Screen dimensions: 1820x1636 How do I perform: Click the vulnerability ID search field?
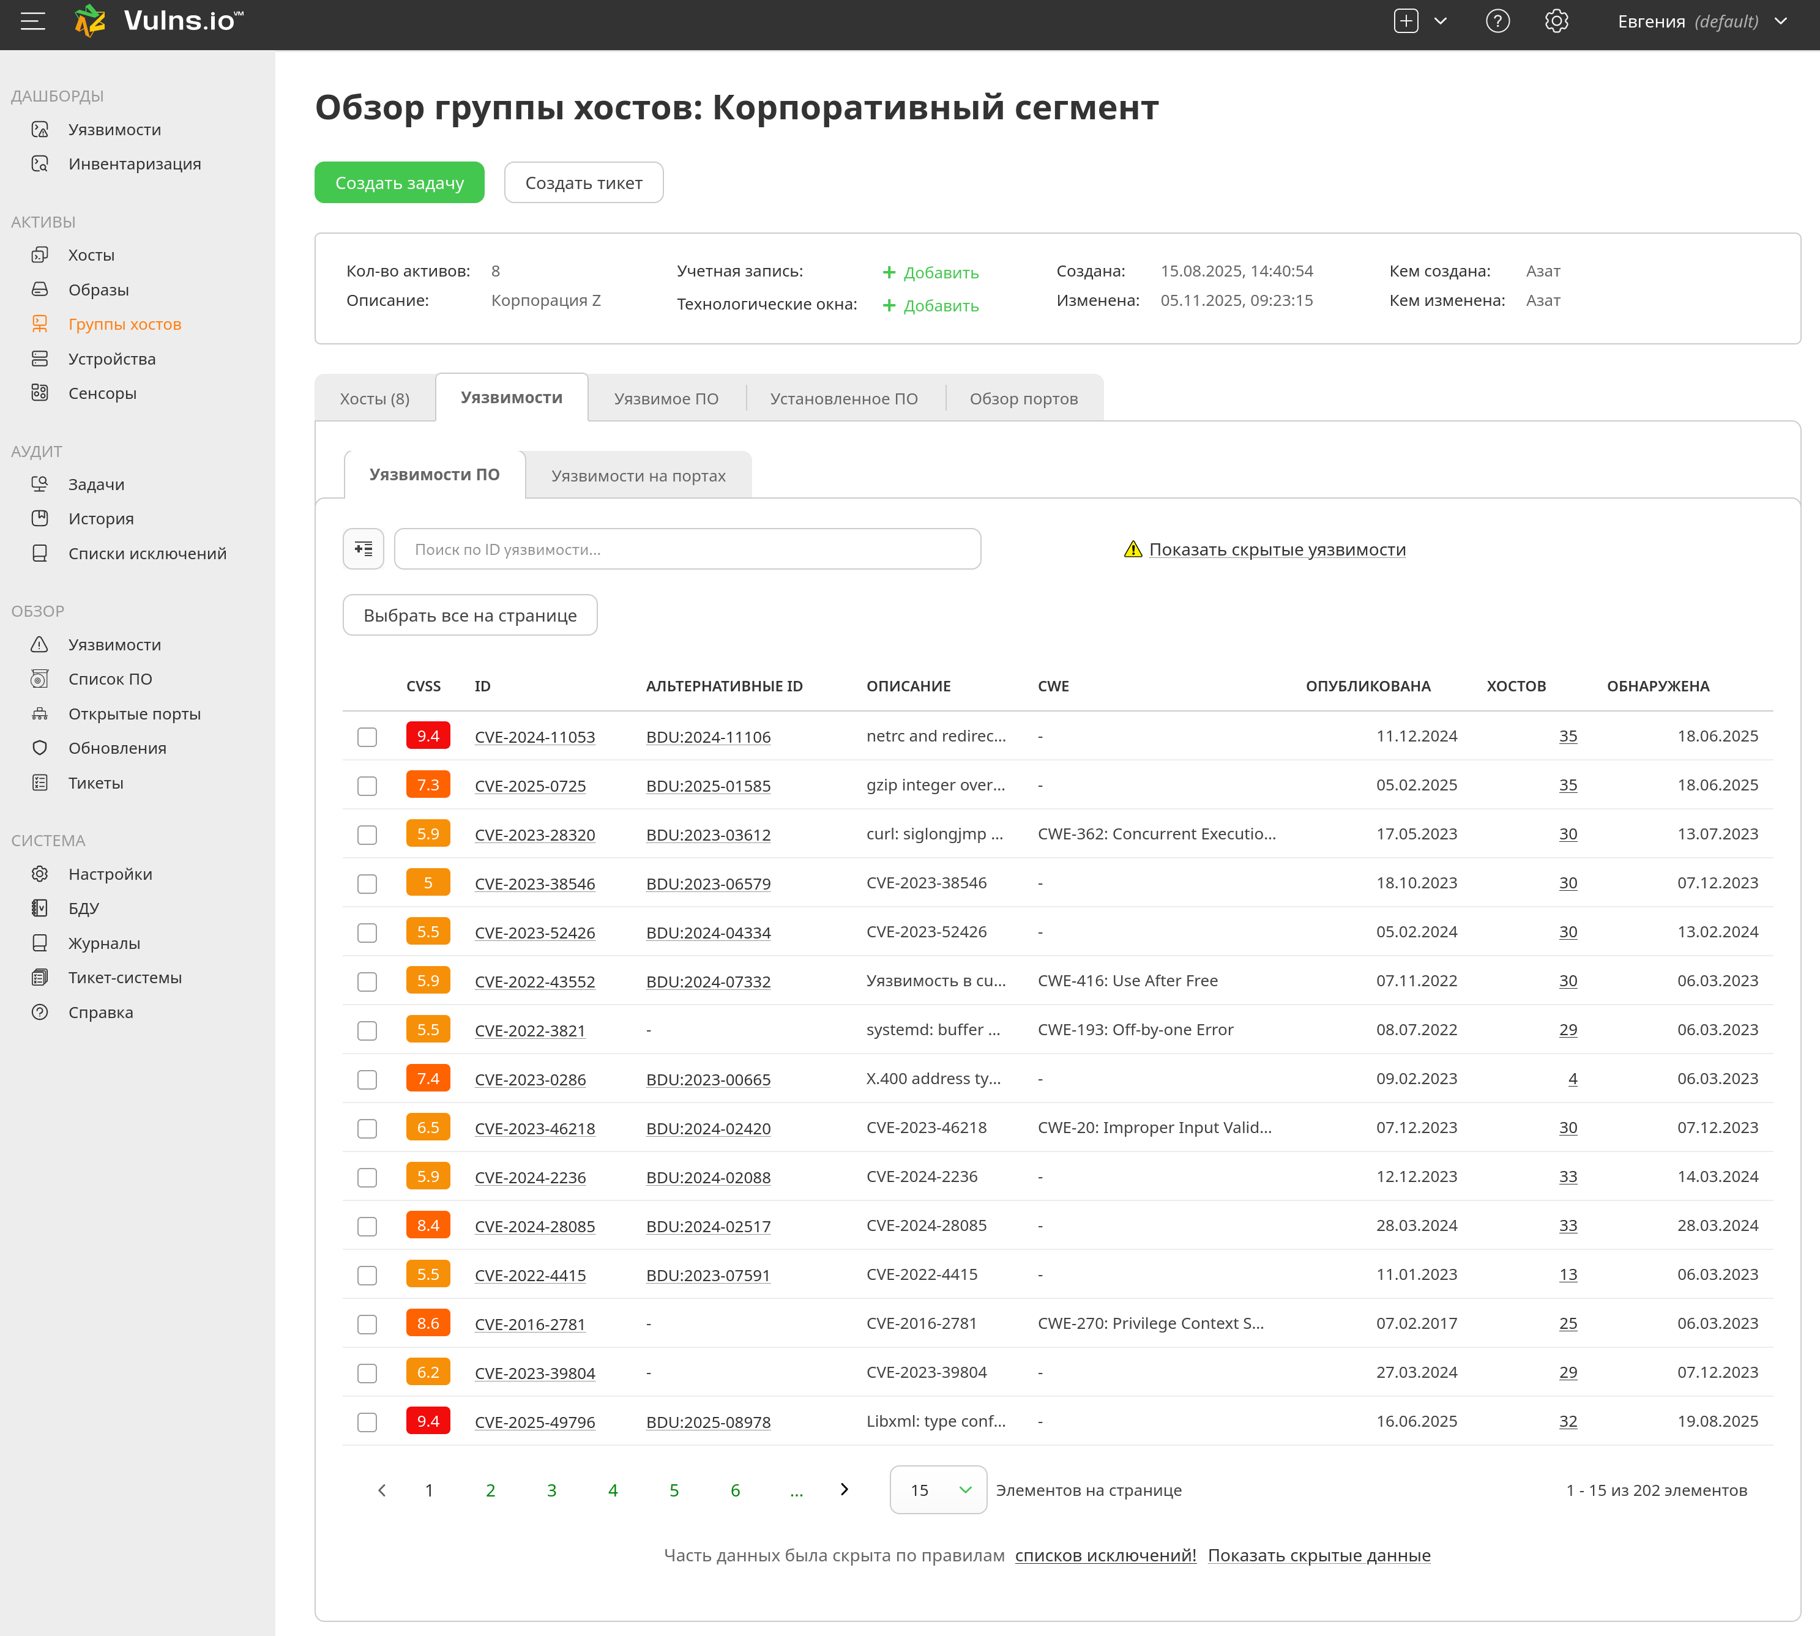687,549
